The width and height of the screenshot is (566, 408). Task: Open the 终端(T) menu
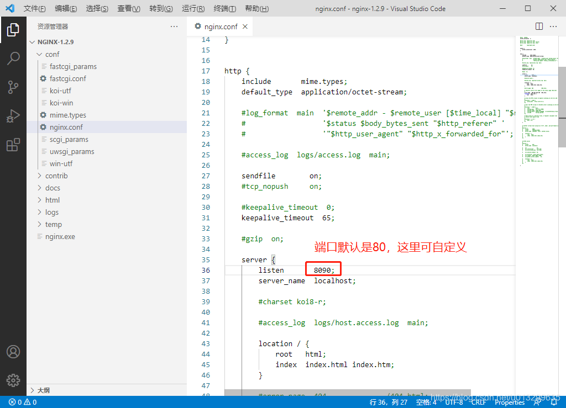(225, 9)
